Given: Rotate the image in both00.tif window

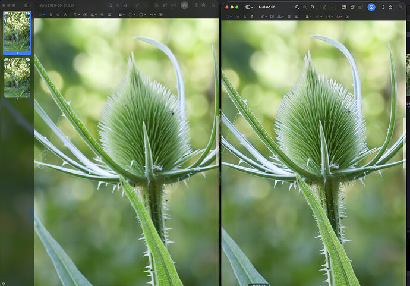Looking at the screenshot, I should [x=352, y=7].
